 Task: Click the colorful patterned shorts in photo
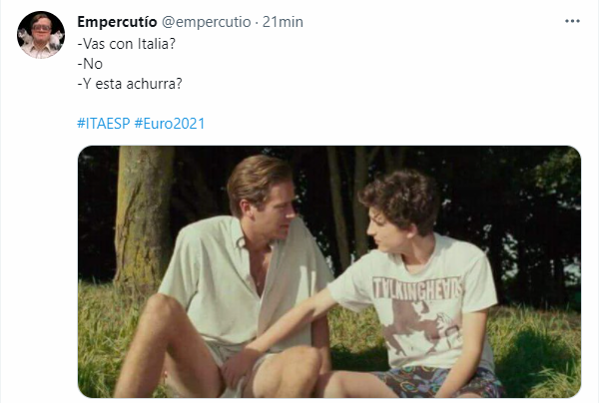tap(439, 382)
